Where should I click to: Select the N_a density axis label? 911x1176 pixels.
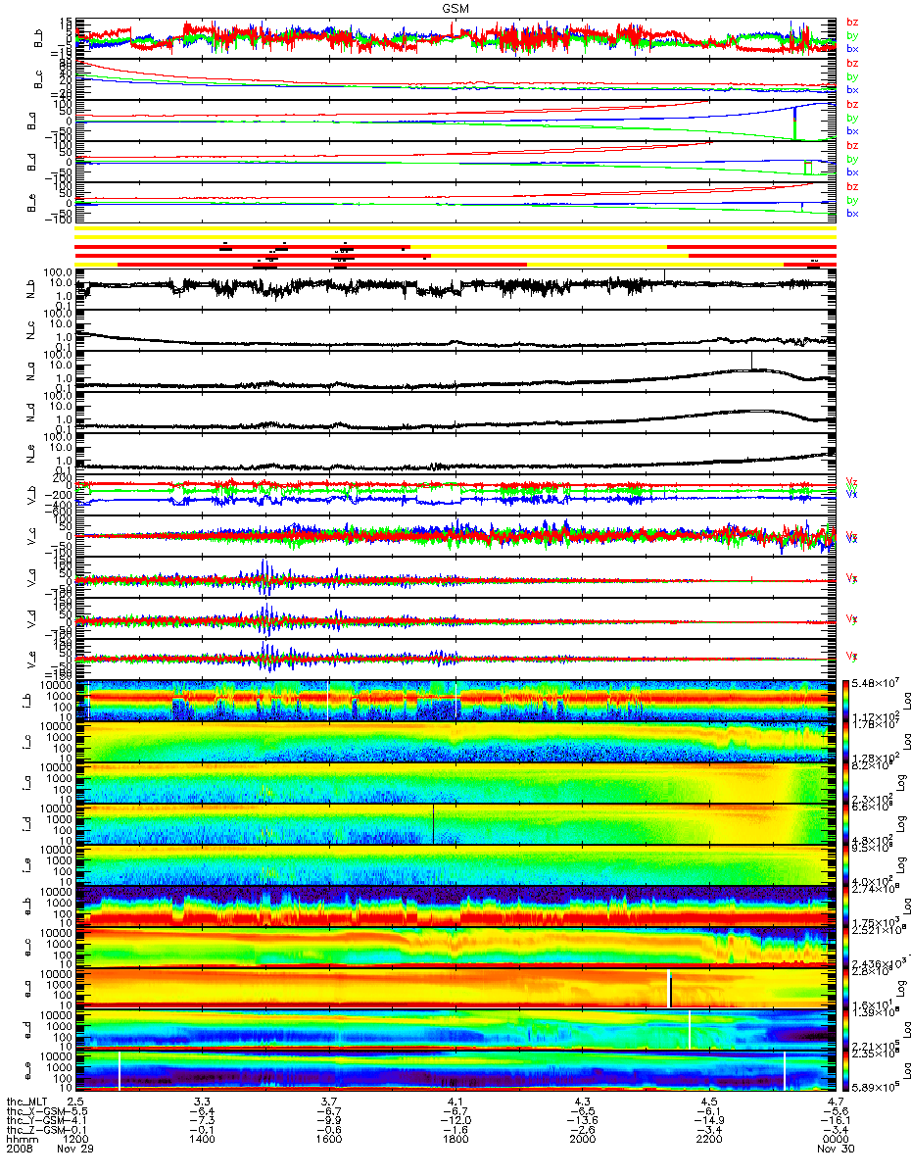pos(29,371)
